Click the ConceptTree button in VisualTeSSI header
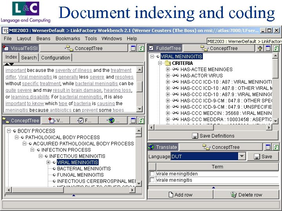 (x=84, y=48)
